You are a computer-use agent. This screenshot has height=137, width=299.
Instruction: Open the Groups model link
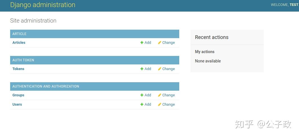[x=18, y=95]
